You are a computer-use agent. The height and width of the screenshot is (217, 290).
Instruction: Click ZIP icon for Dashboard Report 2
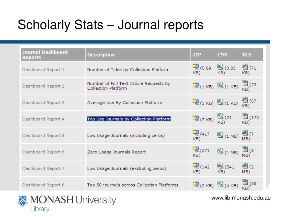click(x=196, y=85)
